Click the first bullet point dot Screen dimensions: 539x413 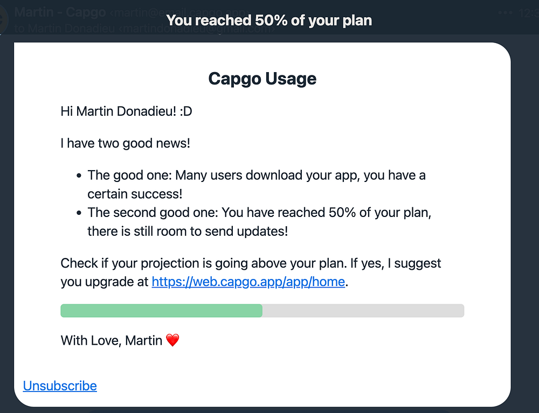[79, 176]
